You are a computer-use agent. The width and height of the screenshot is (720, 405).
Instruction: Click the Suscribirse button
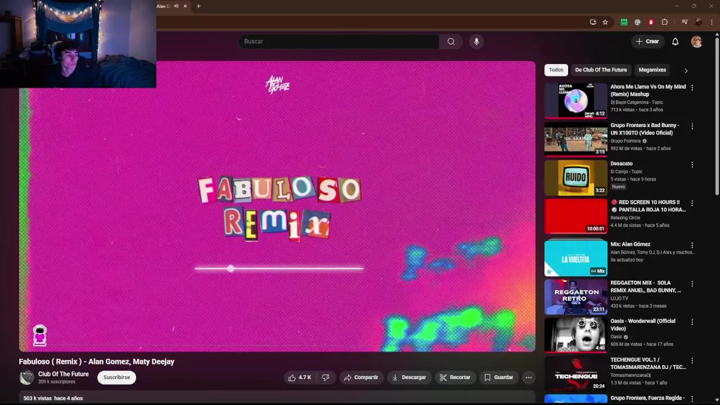(116, 377)
